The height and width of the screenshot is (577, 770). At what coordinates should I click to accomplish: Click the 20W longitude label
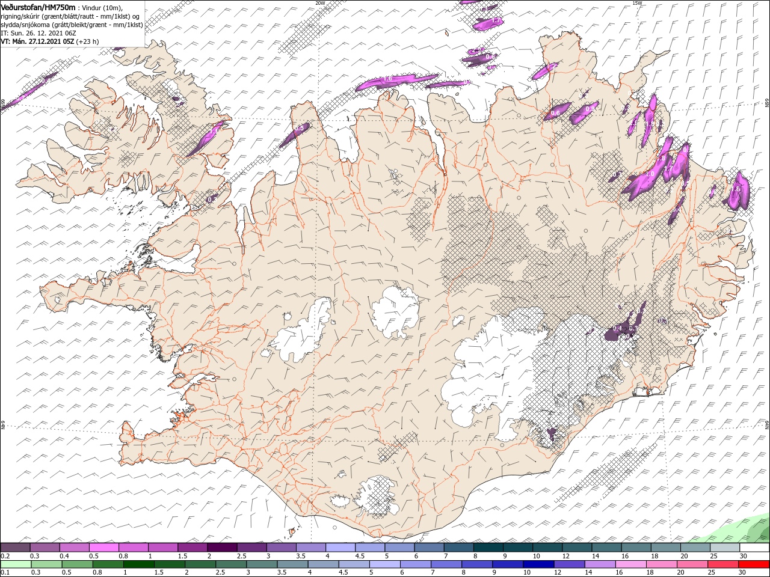coord(320,3)
